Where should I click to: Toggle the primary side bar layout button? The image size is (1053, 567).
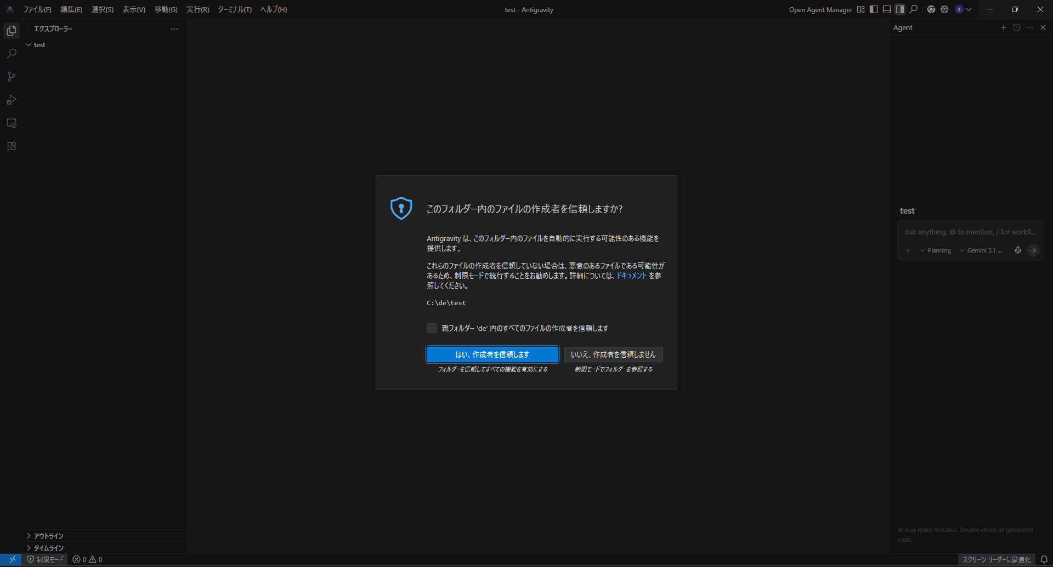(x=874, y=9)
